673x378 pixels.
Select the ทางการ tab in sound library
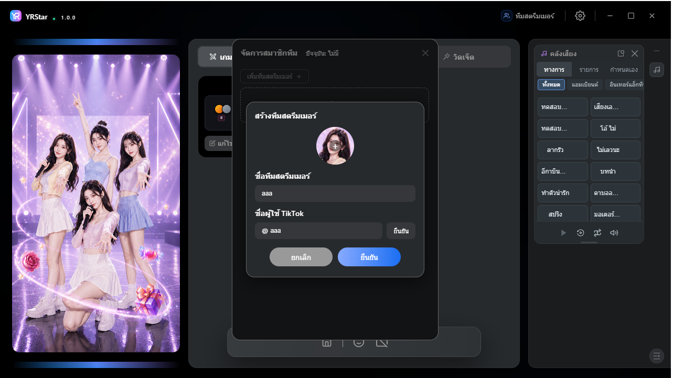pyautogui.click(x=554, y=69)
